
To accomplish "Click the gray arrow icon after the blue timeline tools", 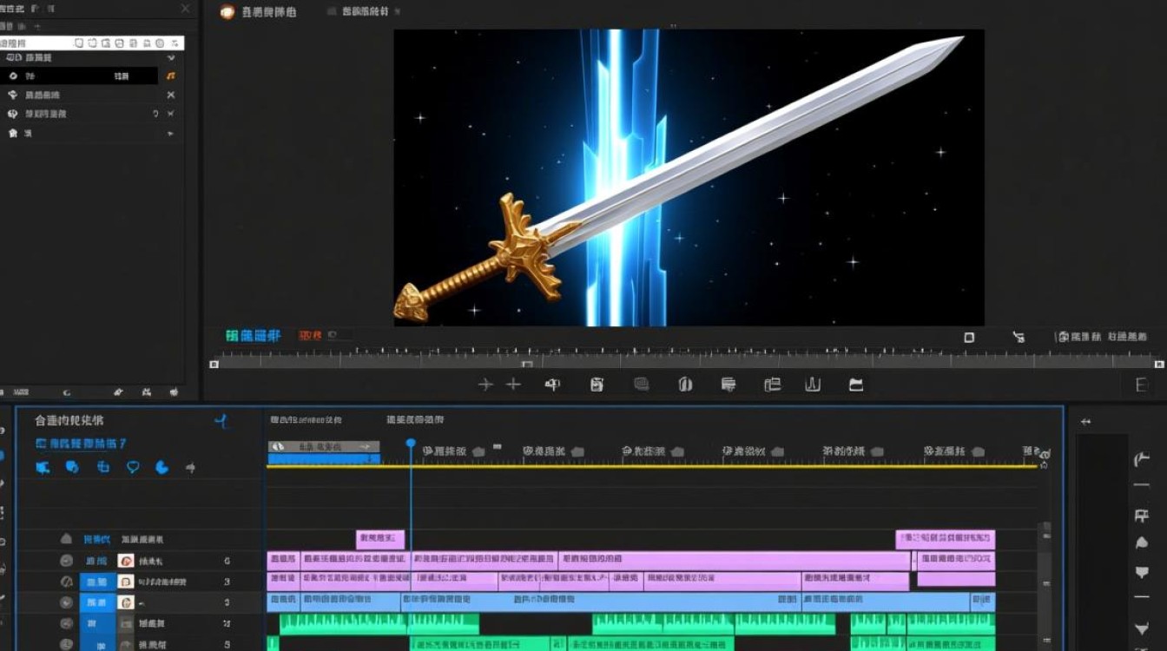I will click(190, 468).
